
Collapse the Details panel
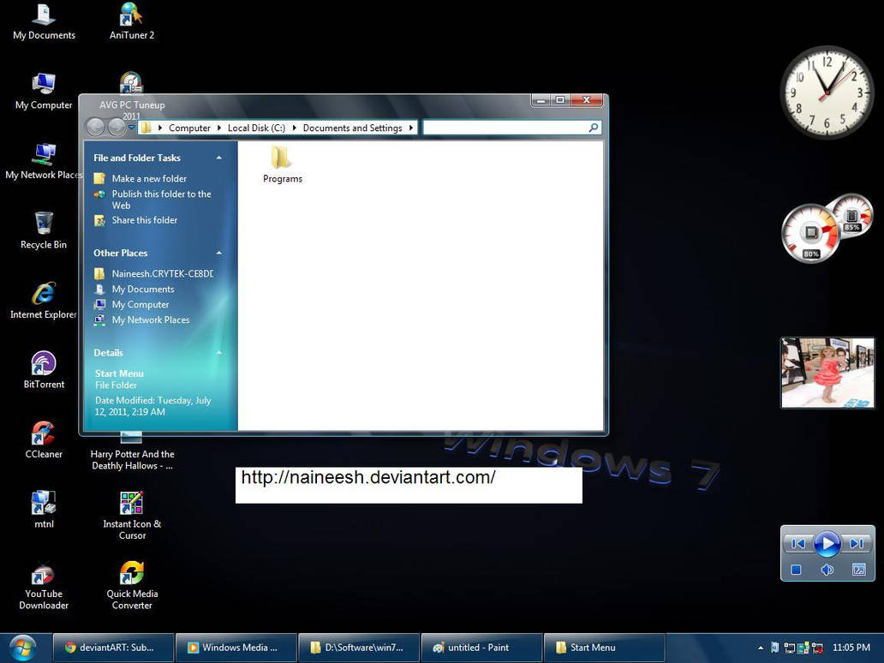(x=218, y=352)
